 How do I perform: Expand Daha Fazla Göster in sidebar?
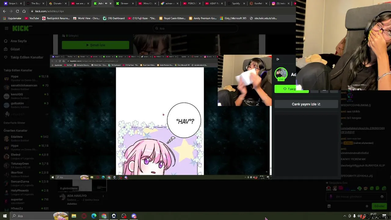14,123
